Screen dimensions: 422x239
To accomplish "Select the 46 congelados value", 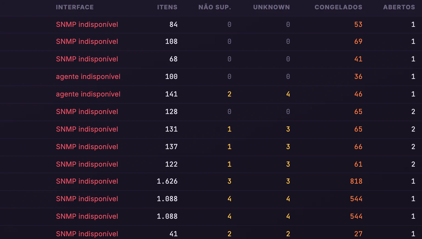I will click(x=358, y=94).
